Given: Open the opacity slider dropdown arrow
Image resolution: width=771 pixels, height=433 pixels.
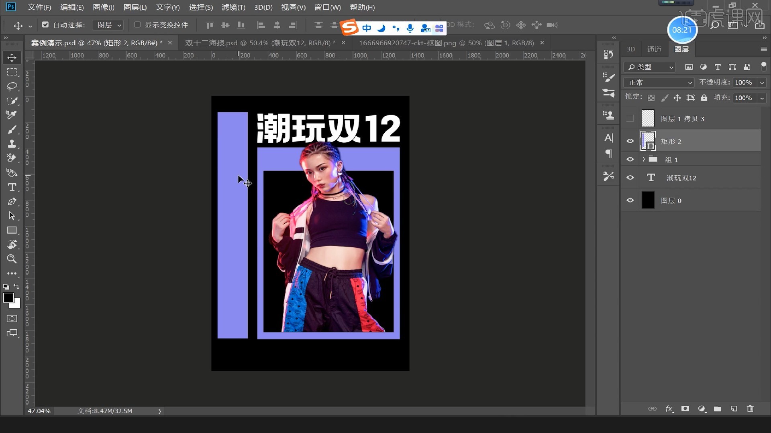Looking at the screenshot, I should point(762,82).
